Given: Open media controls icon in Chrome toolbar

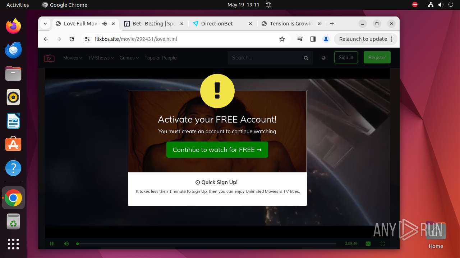Looking at the screenshot, I should 300,39.
